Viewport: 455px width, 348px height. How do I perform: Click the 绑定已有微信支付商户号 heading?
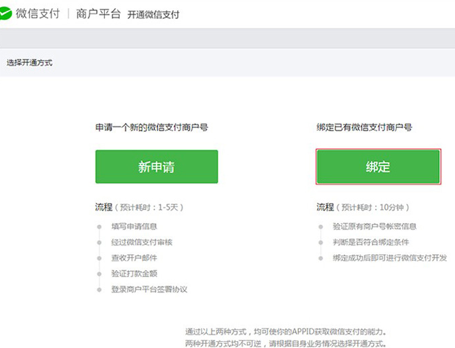coord(364,127)
